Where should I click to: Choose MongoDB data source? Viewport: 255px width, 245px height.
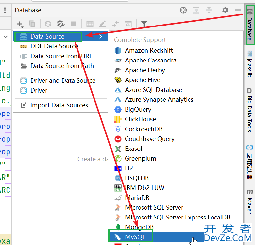(x=176, y=227)
